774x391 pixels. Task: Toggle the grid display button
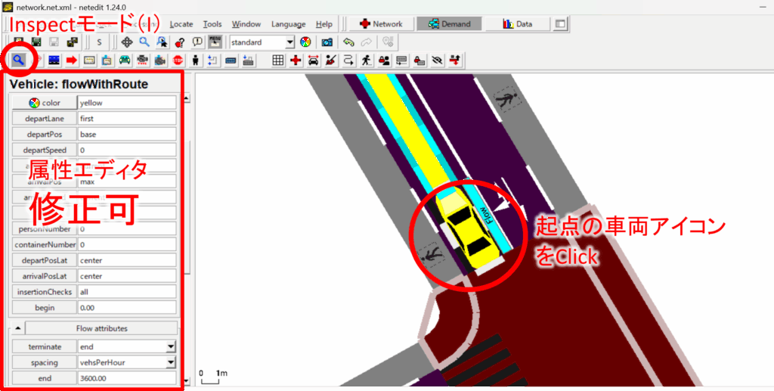click(x=278, y=60)
